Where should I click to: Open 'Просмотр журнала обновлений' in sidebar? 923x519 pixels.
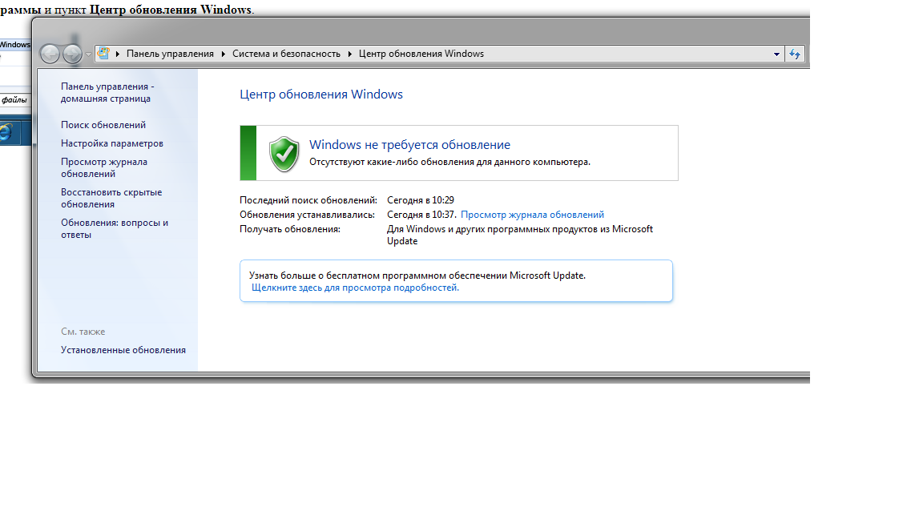[104, 167]
